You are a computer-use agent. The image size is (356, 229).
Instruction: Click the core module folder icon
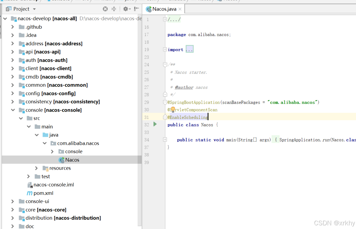22,210
